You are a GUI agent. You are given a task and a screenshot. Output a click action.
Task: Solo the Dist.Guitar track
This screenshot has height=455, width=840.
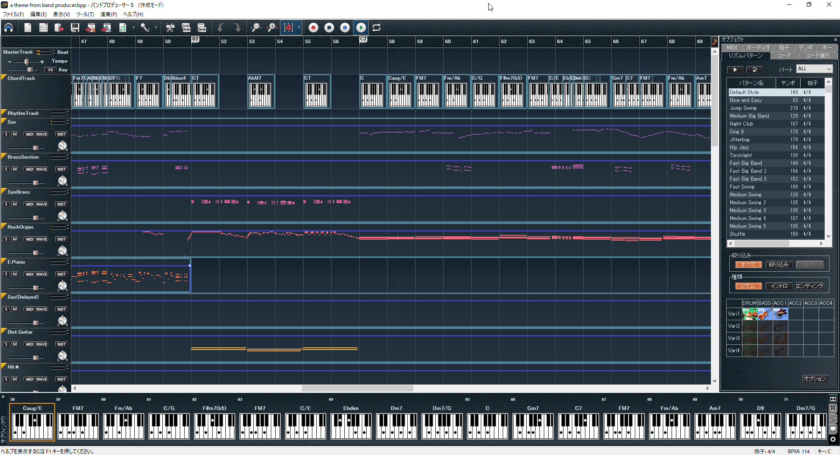6,344
